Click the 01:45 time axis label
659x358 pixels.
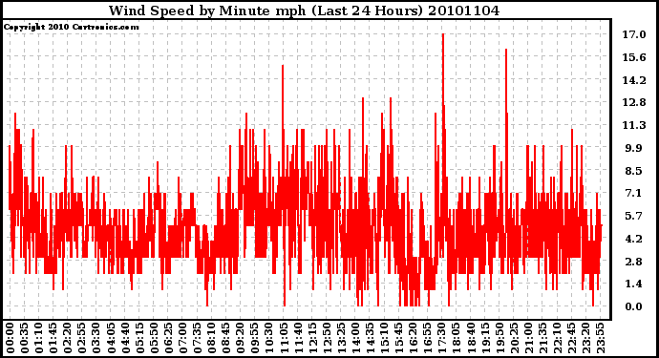(x=53, y=339)
